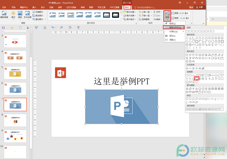Select slide 3 thumbnail
The height and width of the screenshot is (159, 227).
[x=15, y=41]
